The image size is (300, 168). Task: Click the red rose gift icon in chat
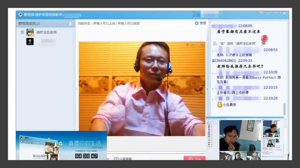click(264, 39)
